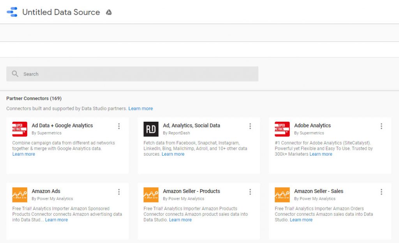Click the Supermetrics logo for Adobe Analytics

tap(282, 129)
